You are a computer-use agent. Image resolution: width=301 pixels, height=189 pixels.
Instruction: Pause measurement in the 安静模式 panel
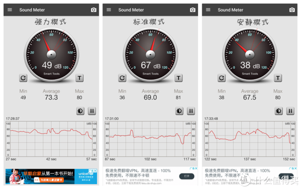tap(290, 111)
